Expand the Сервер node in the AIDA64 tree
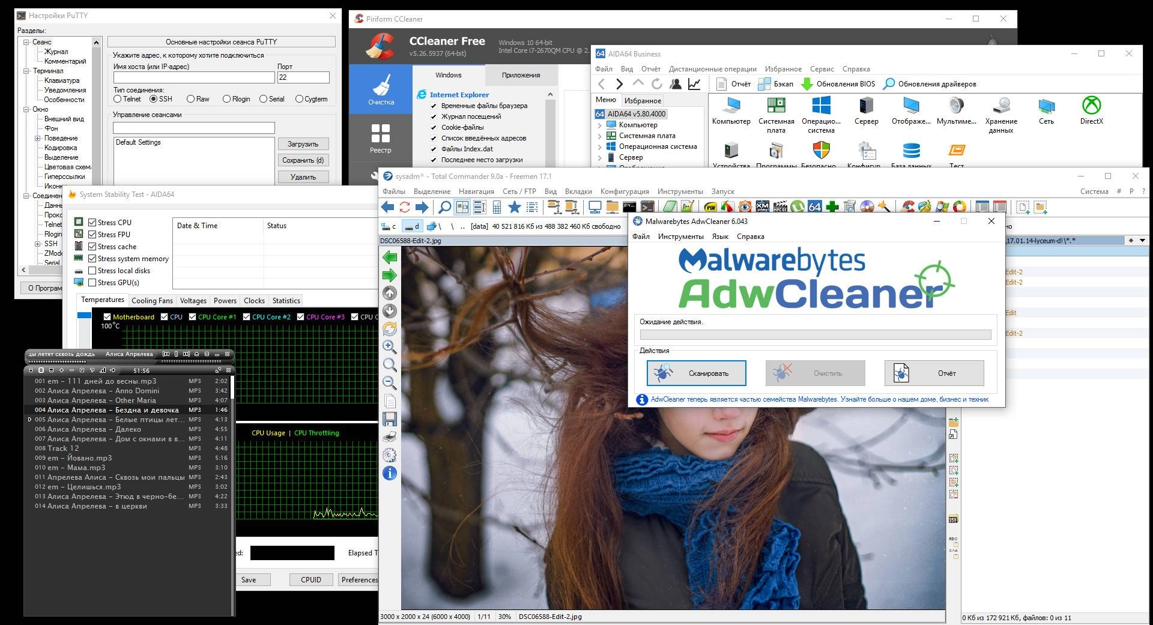 [599, 157]
